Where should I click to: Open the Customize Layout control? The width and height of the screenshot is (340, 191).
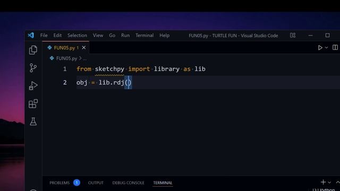[x=293, y=36]
